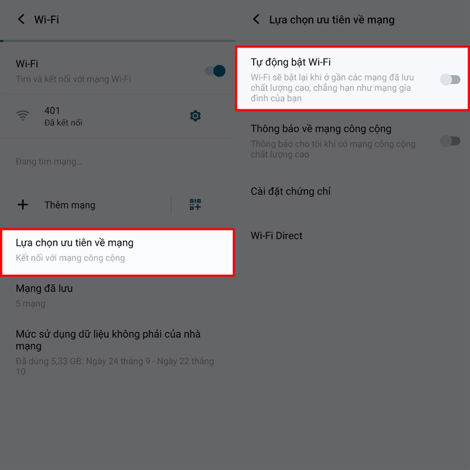Viewport: 470px width, 470px height.
Task: Tap the QR code scan icon
Action: click(195, 204)
